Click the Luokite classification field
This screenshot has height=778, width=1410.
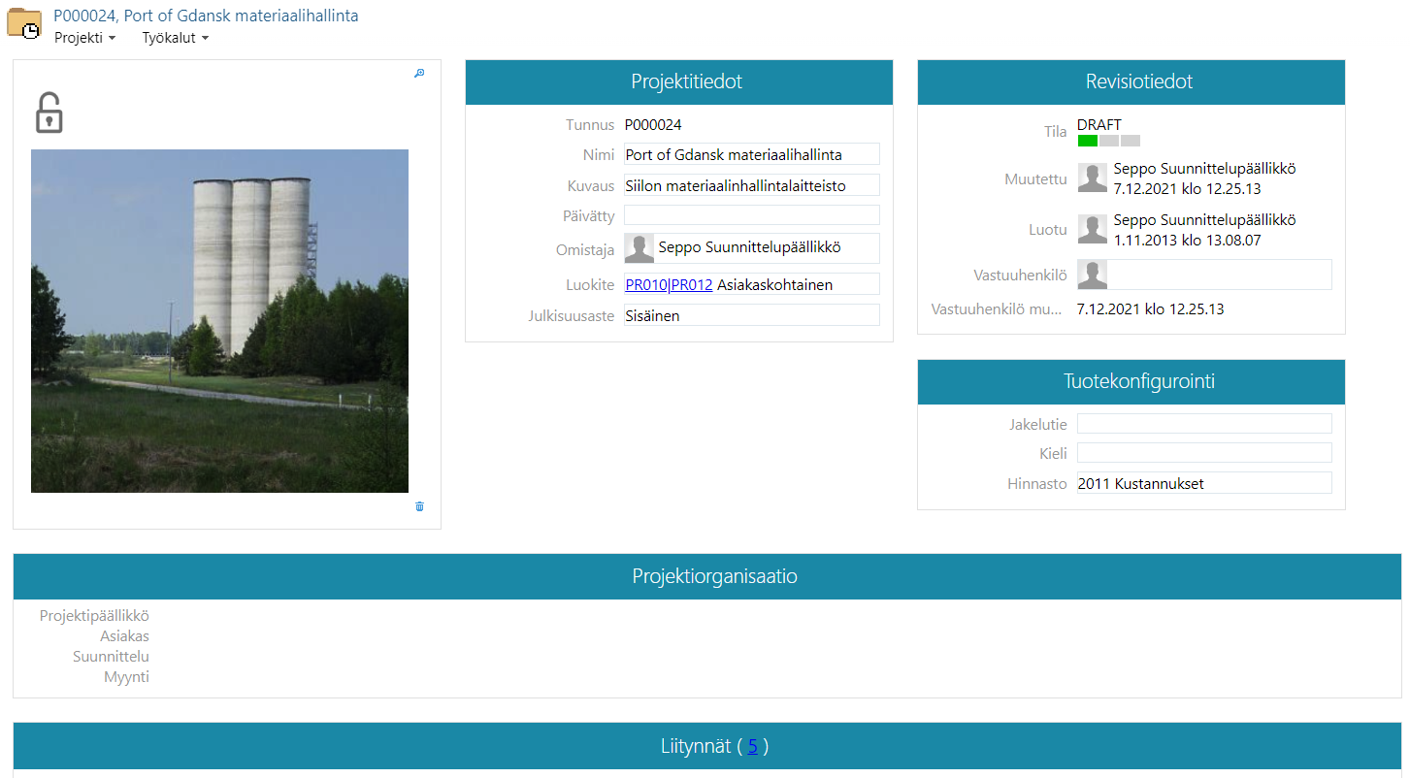click(752, 284)
